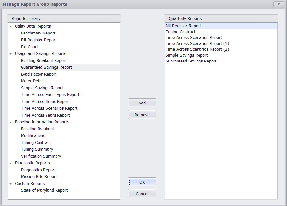Select Benchmark Report in the library
Viewport: 287px width, 206px height.
pyautogui.click(x=38, y=33)
